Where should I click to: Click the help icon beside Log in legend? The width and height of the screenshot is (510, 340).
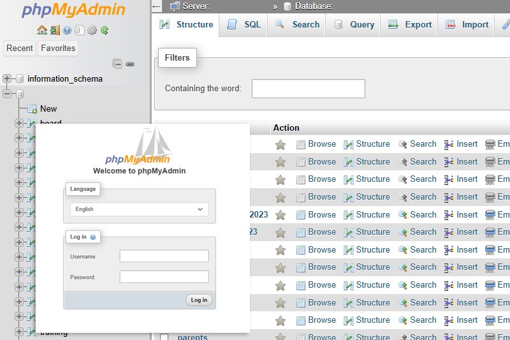93,237
